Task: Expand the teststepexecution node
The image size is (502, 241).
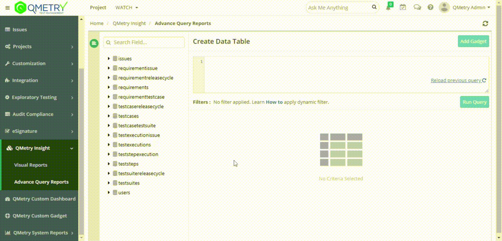Action: point(109,154)
